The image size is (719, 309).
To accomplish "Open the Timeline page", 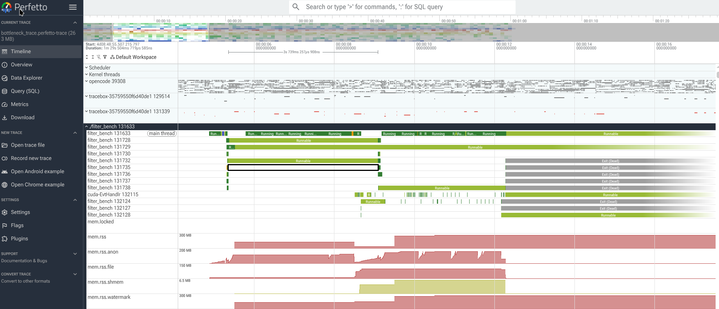I will click(41, 51).
